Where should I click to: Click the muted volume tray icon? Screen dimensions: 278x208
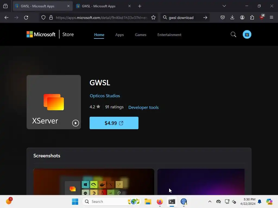coord(234,201)
